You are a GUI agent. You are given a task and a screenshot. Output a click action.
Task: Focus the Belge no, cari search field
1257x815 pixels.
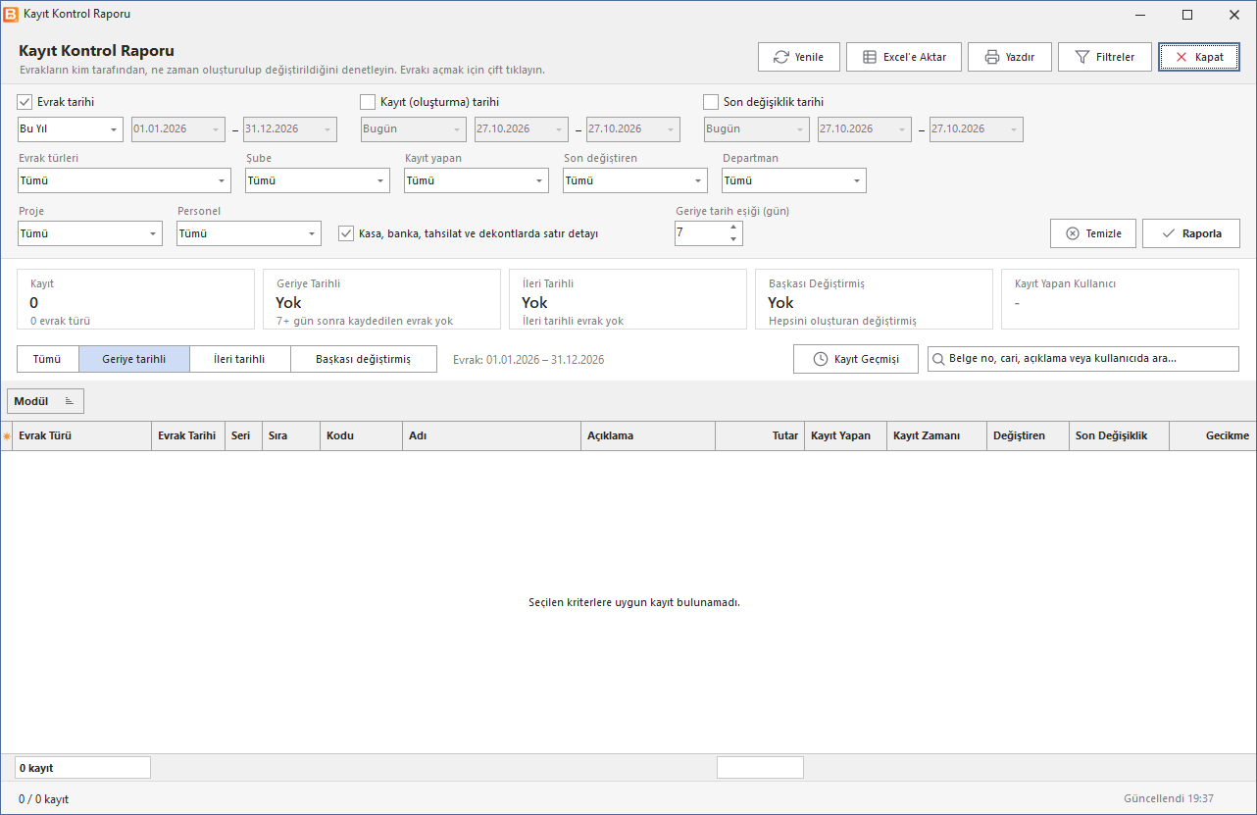click(1083, 359)
